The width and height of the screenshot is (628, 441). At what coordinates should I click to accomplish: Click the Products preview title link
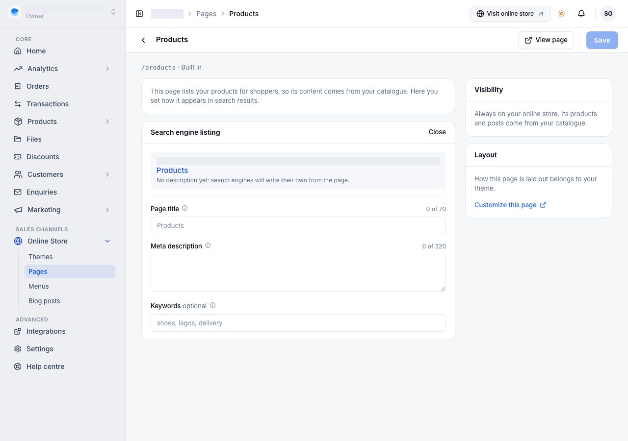click(172, 171)
